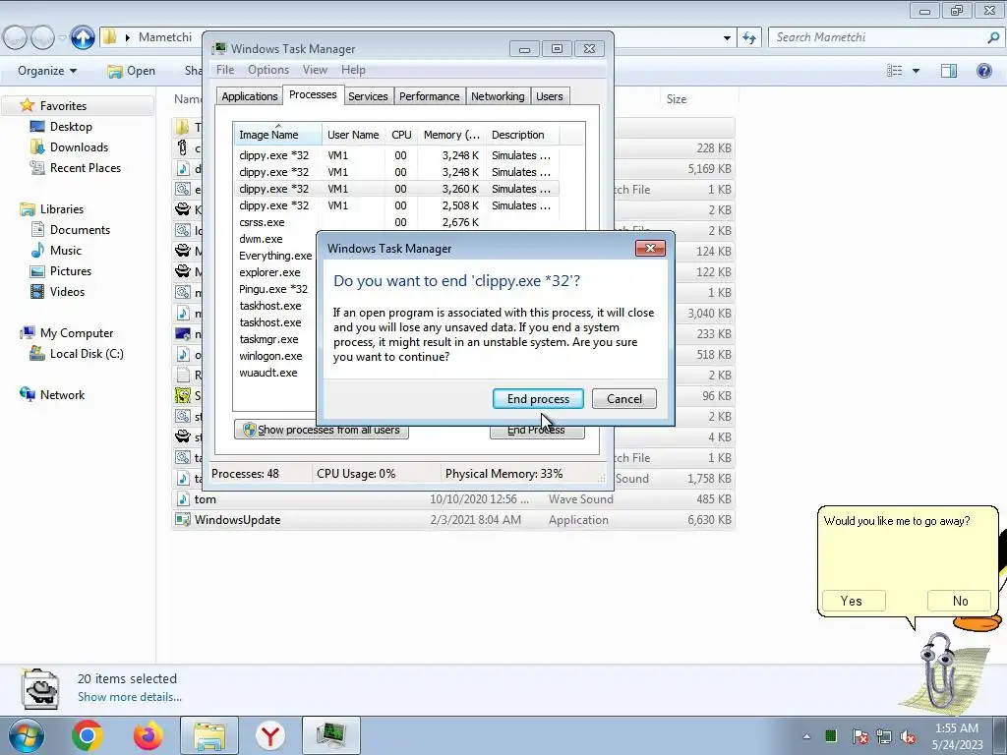Sort processes by CPU column
Image resolution: width=1007 pixels, height=755 pixels.
point(401,135)
